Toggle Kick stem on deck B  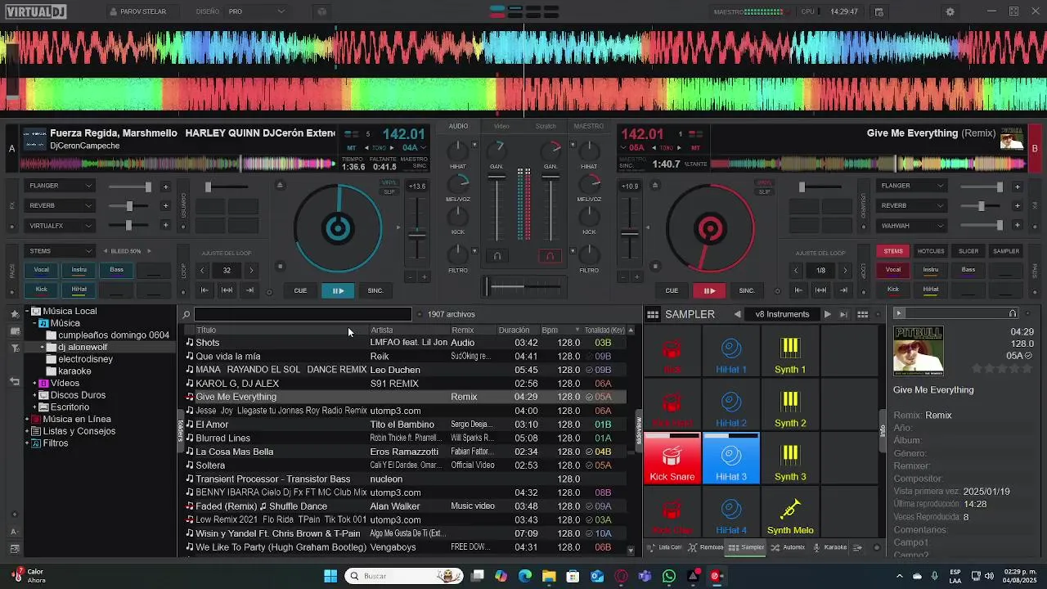click(893, 290)
